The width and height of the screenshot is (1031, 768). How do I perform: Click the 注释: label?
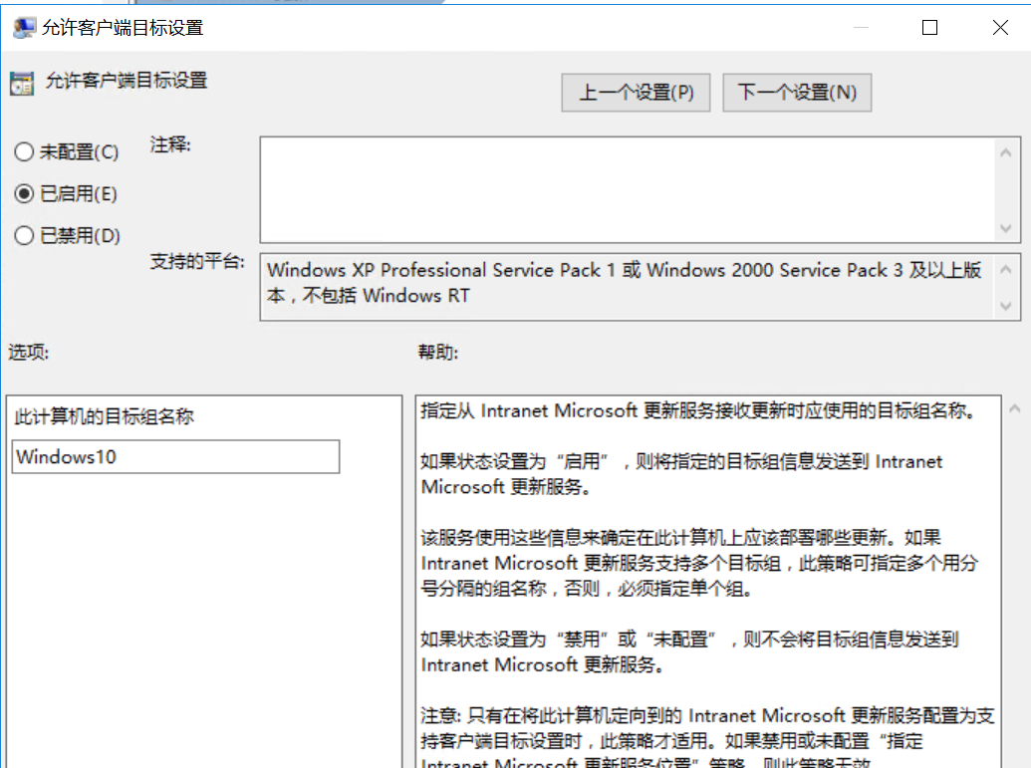pos(170,144)
